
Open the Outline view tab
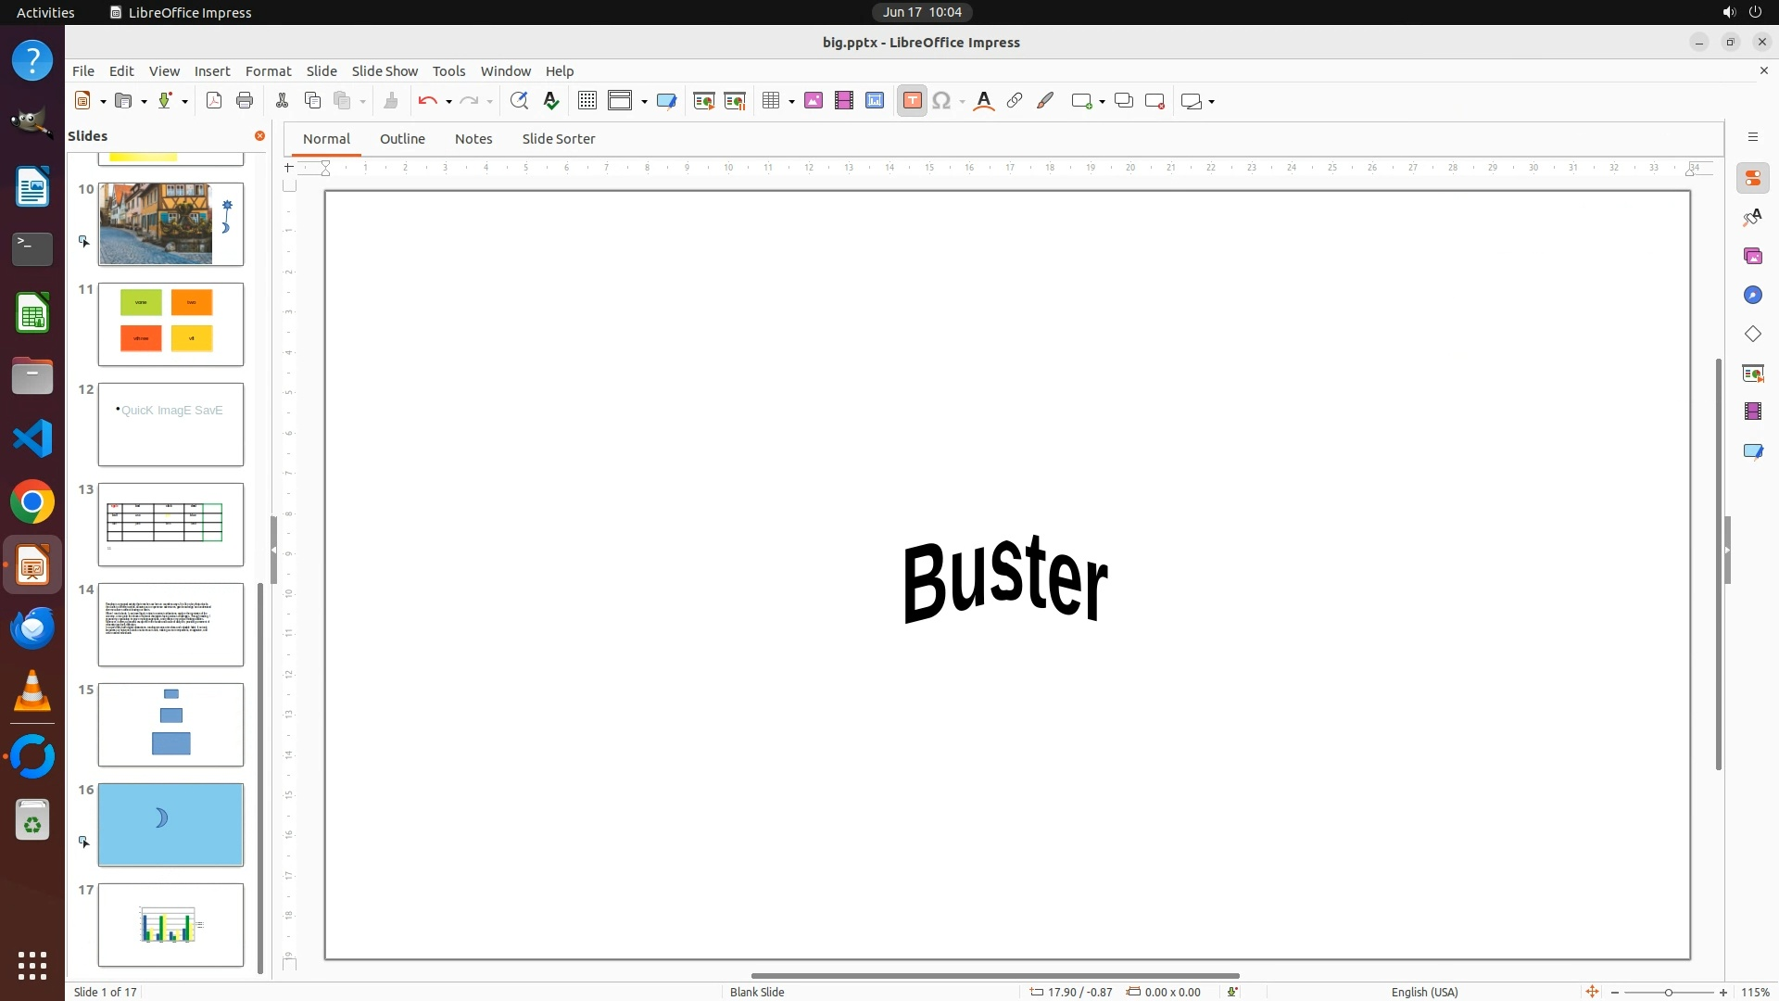402,139
